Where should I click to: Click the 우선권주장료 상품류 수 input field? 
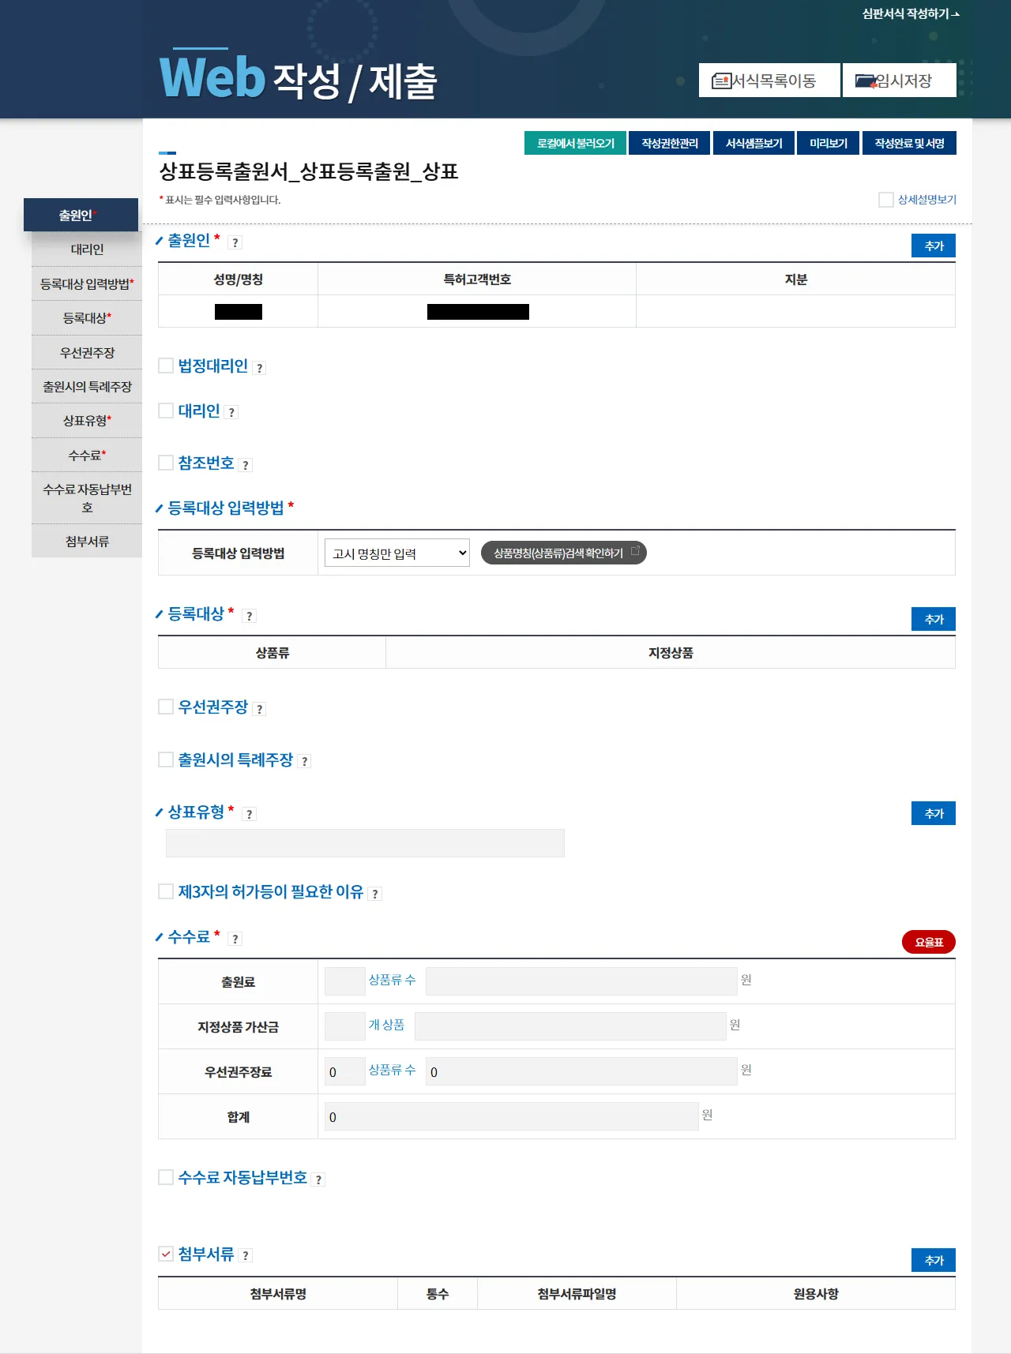tap(344, 1072)
